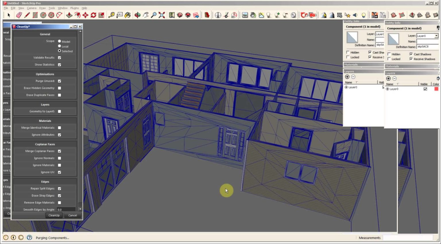
Task: Open the Plugins menu
Action: [74, 8]
